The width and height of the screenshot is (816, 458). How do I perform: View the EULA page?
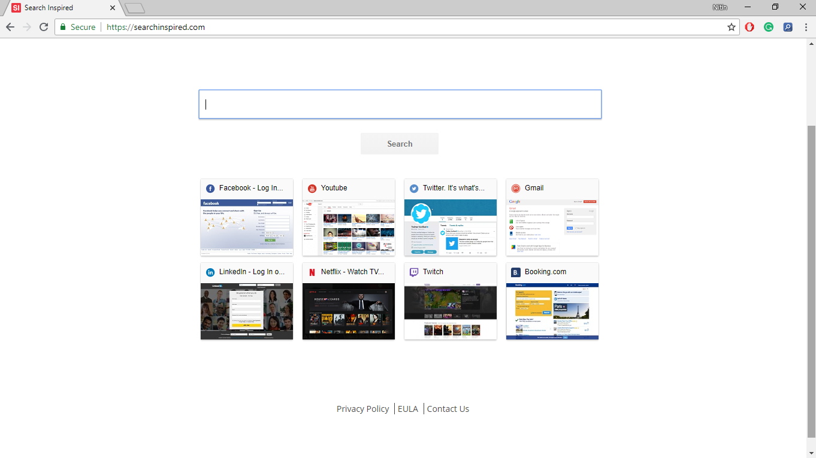tap(407, 408)
